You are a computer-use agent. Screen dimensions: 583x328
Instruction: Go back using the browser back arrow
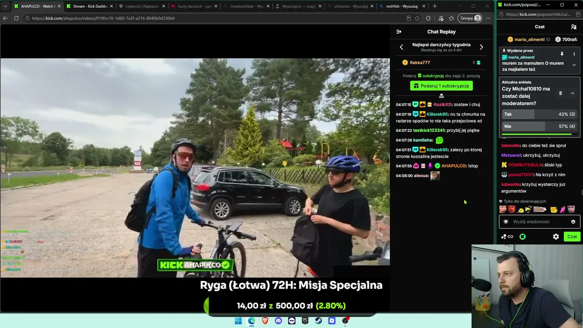coord(5,18)
